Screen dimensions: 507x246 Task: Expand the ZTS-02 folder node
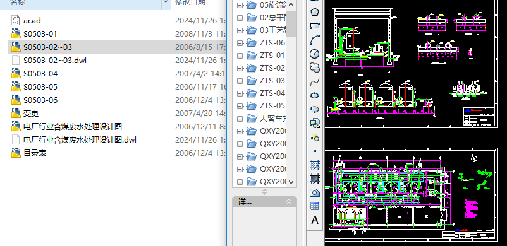point(240,68)
